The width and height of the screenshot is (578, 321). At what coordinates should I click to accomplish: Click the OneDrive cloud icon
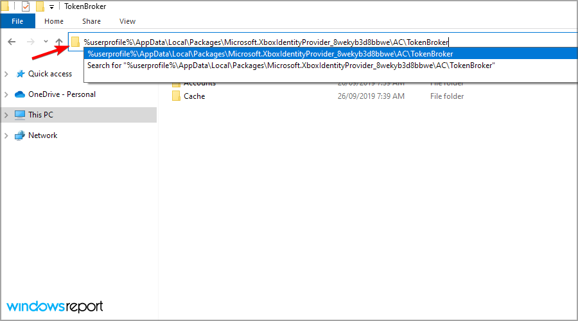click(20, 94)
